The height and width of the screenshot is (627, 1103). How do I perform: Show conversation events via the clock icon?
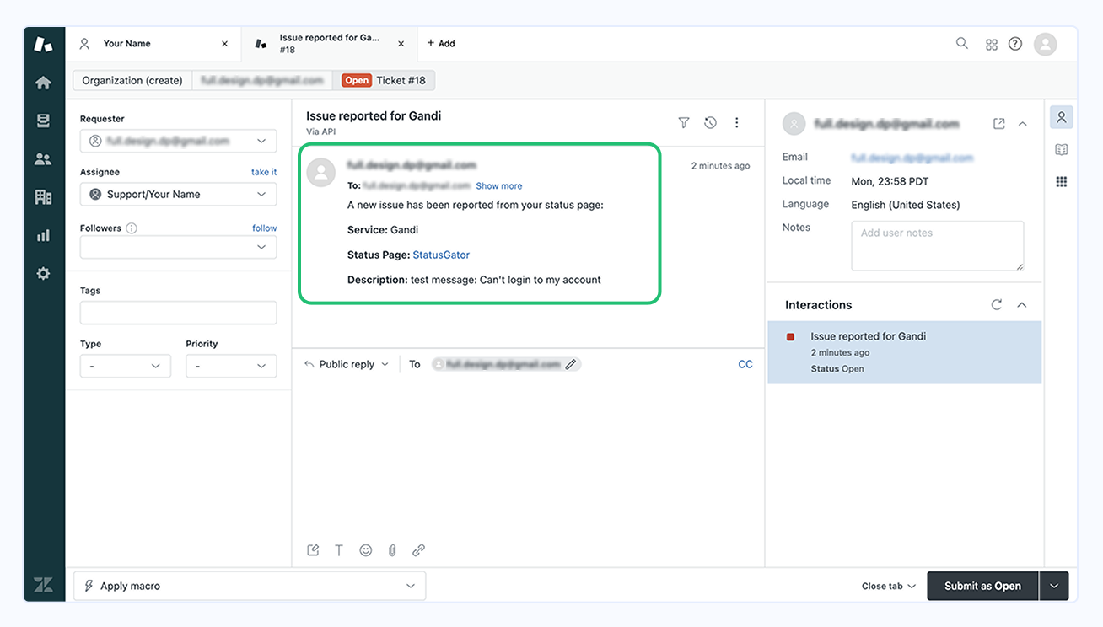710,122
